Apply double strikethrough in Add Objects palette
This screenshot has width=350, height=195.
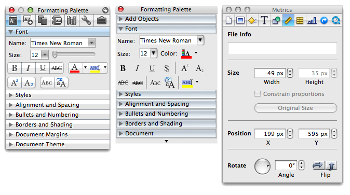pyautogui.click(x=138, y=83)
